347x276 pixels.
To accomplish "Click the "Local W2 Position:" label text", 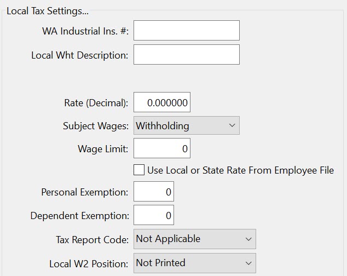I will tap(89, 263).
